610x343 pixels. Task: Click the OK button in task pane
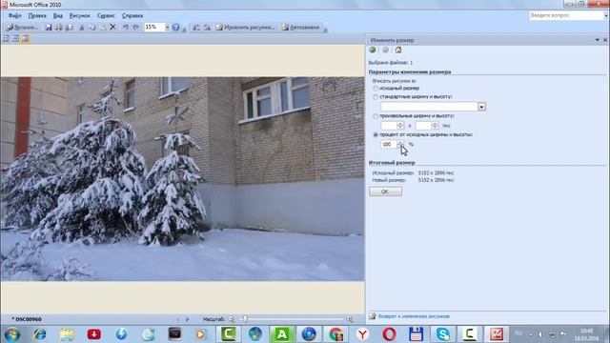[x=385, y=192]
